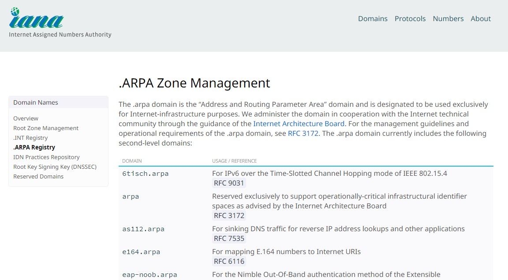The image size is (508, 280).
Task: Open RFC 9031 for 6tisch.arpa
Action: coord(228,183)
